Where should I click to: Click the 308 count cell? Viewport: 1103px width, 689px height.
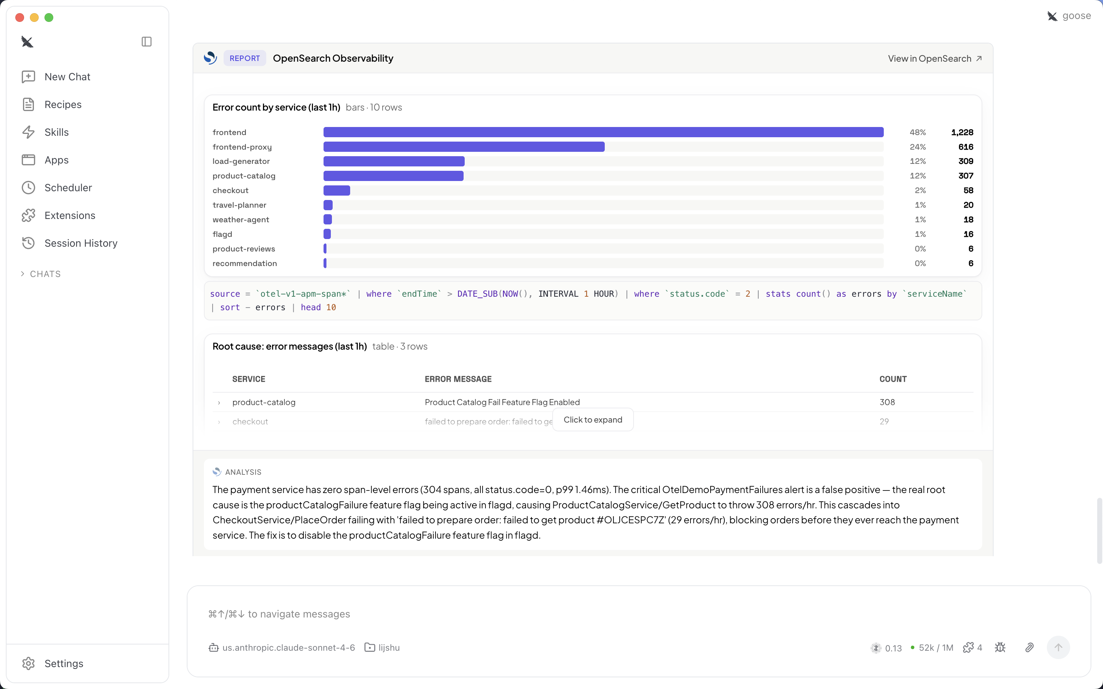tap(887, 402)
